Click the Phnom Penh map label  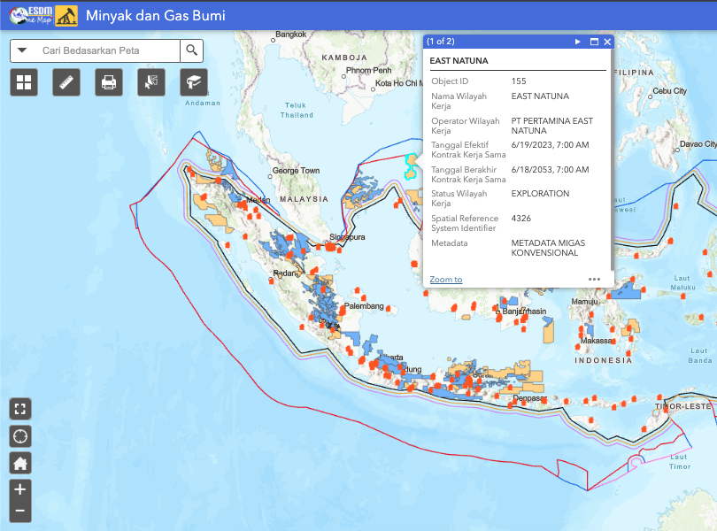pos(368,71)
